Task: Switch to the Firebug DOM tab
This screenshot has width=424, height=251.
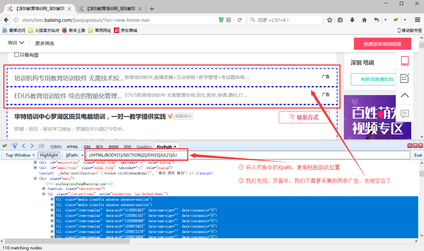Action: [x=113, y=147]
